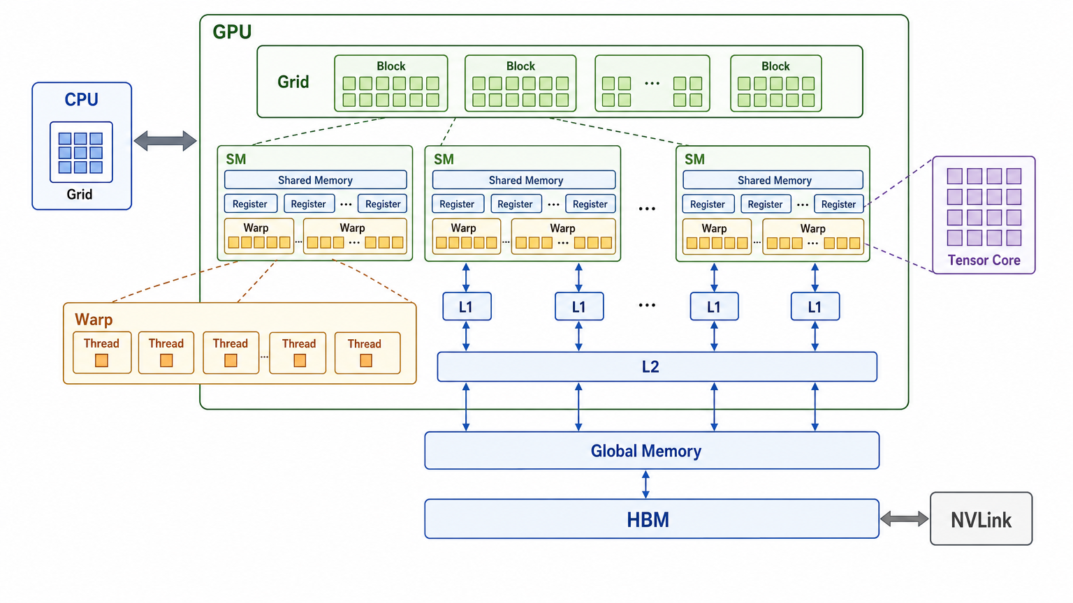Select the rightmost "Block" box in the Grid

click(x=776, y=83)
